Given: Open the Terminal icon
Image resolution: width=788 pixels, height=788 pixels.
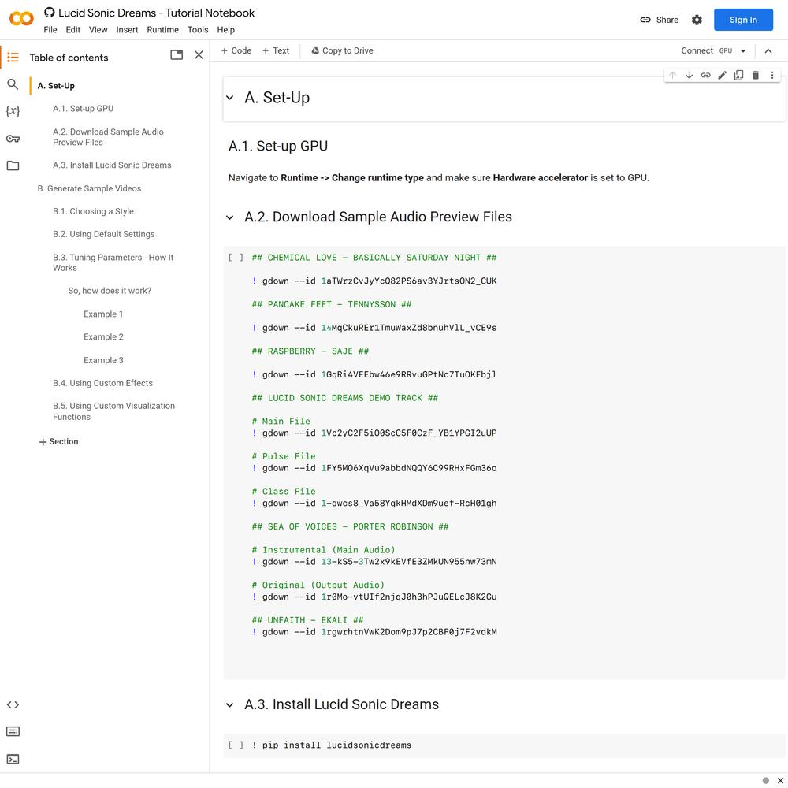Looking at the screenshot, I should pos(13,759).
